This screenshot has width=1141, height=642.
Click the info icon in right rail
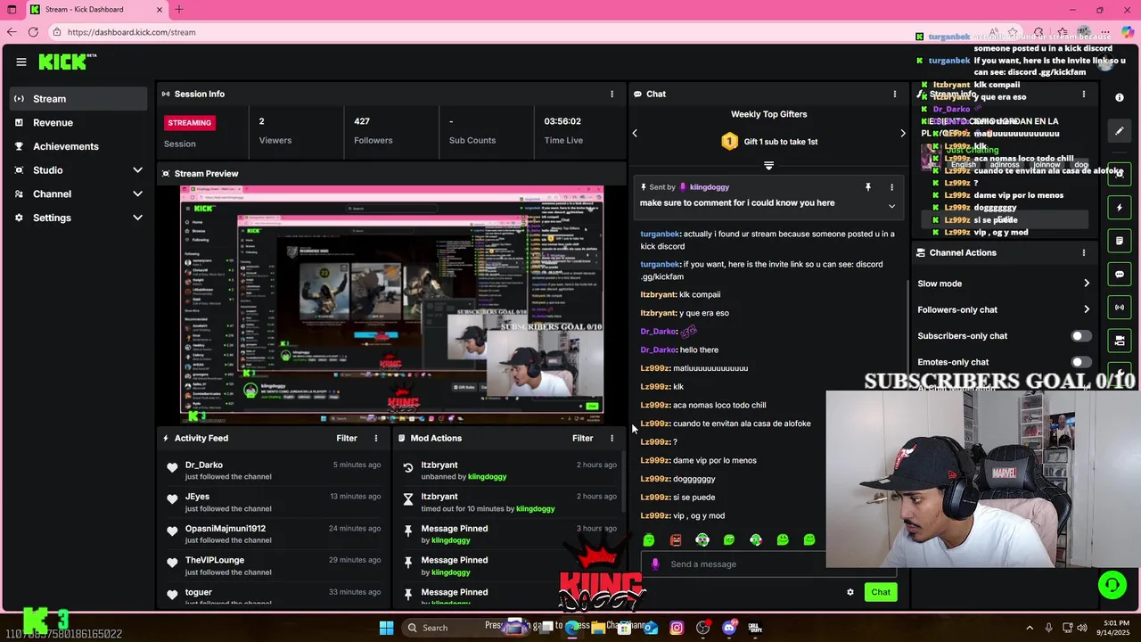1120,97
